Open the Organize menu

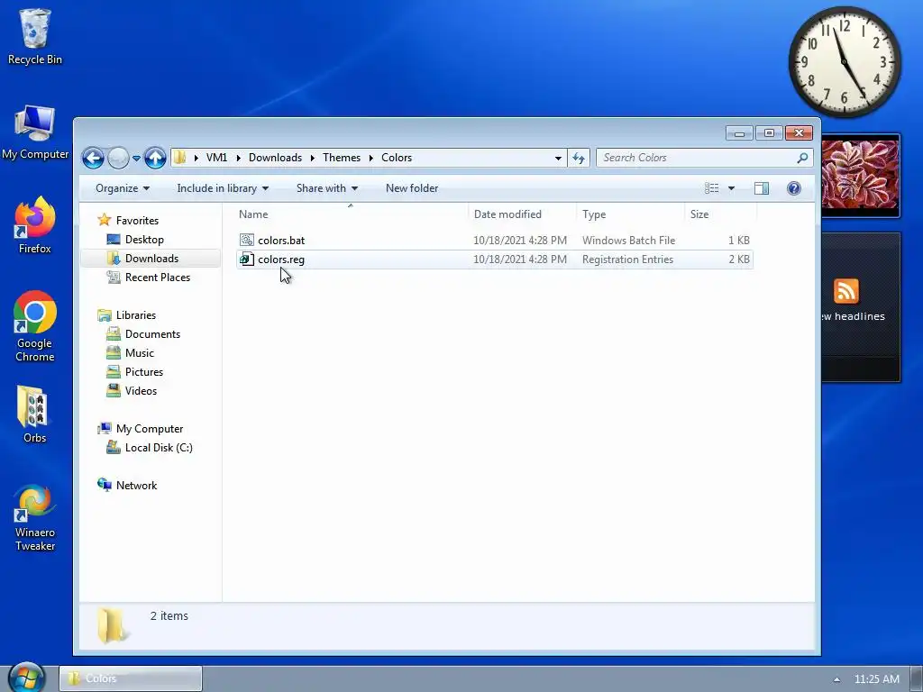click(x=123, y=188)
